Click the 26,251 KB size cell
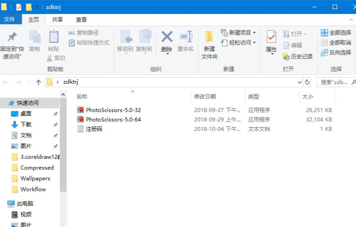Screen dimensions: 356x227 click(319, 110)
